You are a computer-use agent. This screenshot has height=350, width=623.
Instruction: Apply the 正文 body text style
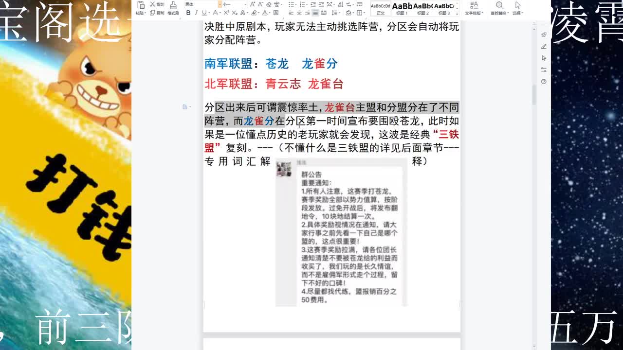point(381,8)
